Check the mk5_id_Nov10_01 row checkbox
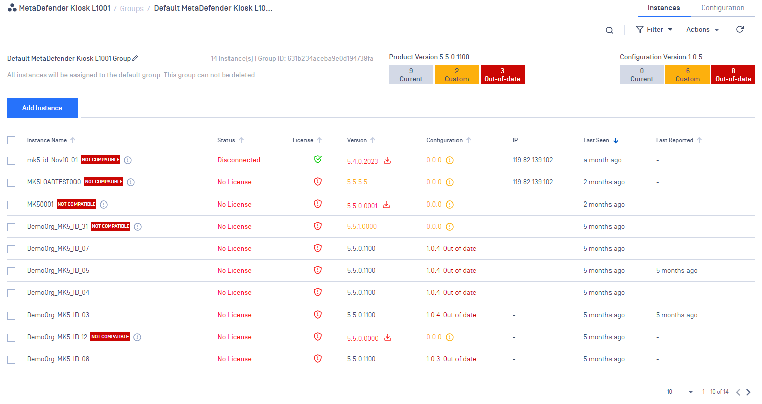The height and width of the screenshot is (404, 762). point(11,161)
